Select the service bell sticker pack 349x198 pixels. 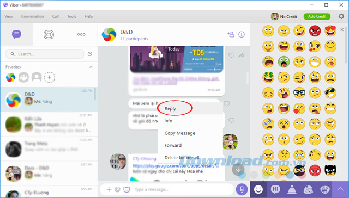(292, 189)
